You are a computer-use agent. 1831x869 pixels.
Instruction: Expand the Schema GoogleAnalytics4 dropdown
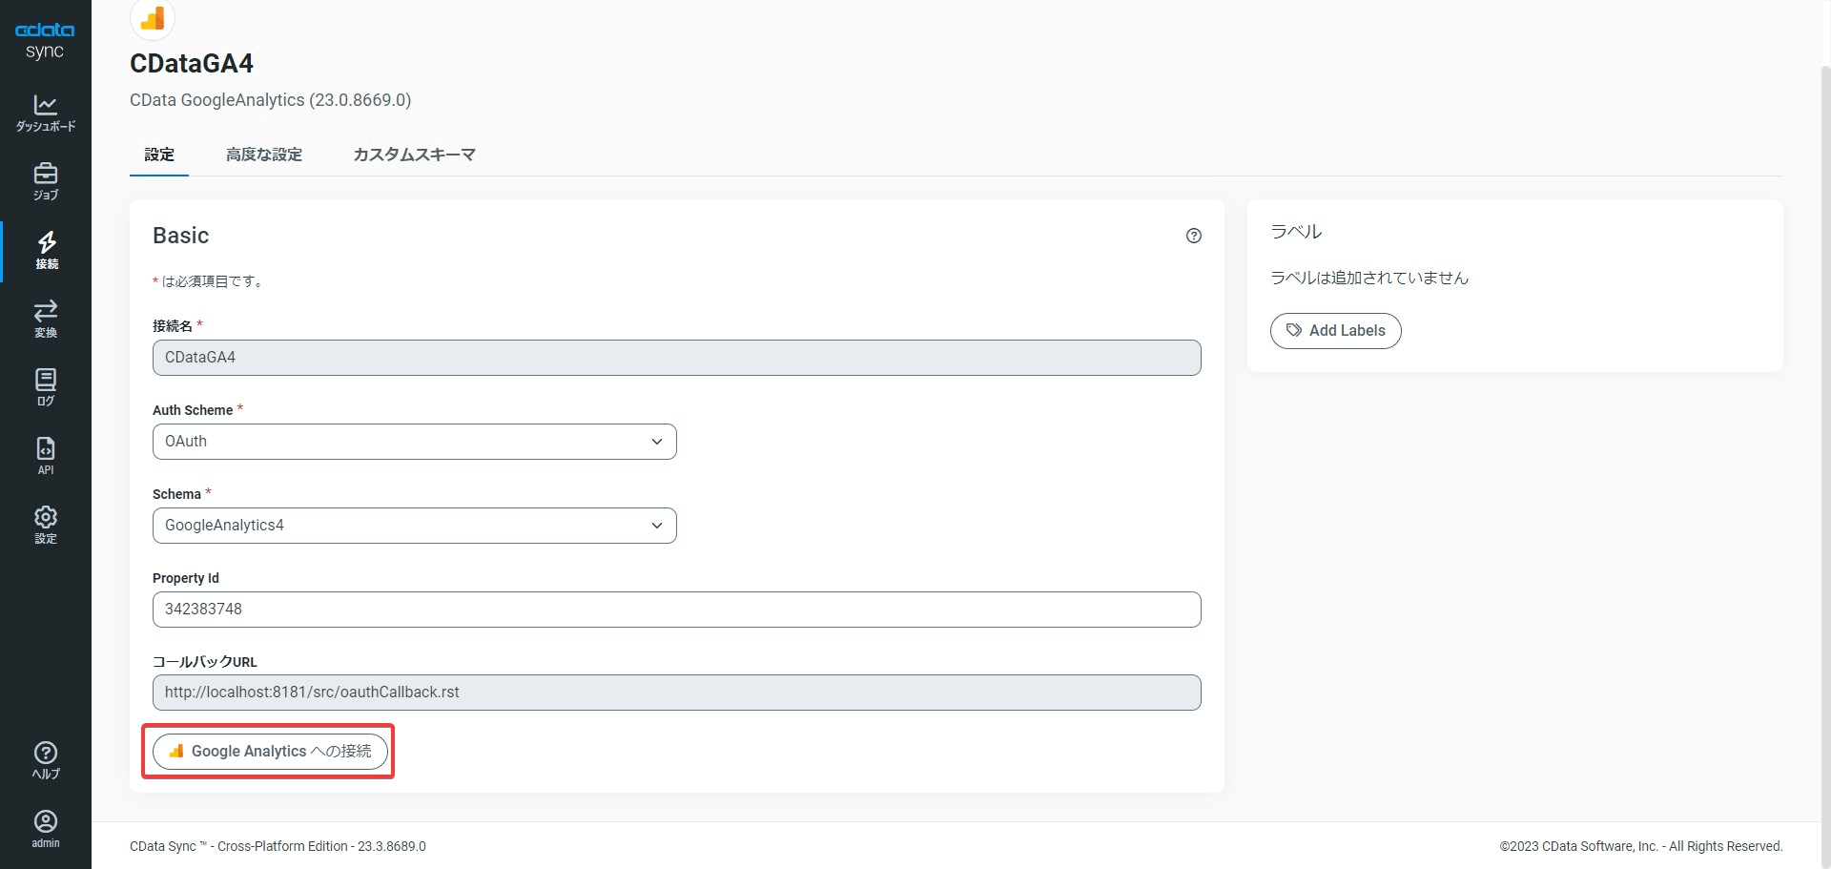[414, 526]
